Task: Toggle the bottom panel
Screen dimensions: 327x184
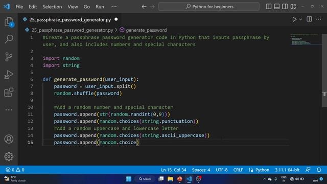Action: pyautogui.click(x=277, y=7)
